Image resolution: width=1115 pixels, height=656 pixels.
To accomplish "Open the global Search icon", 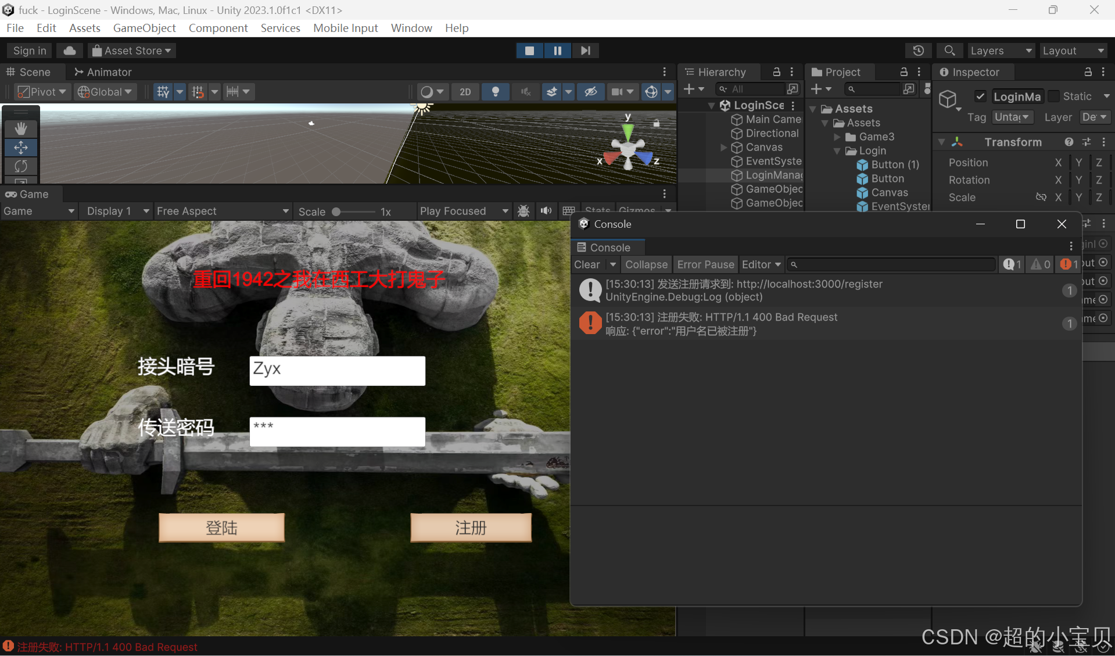I will click(x=949, y=51).
